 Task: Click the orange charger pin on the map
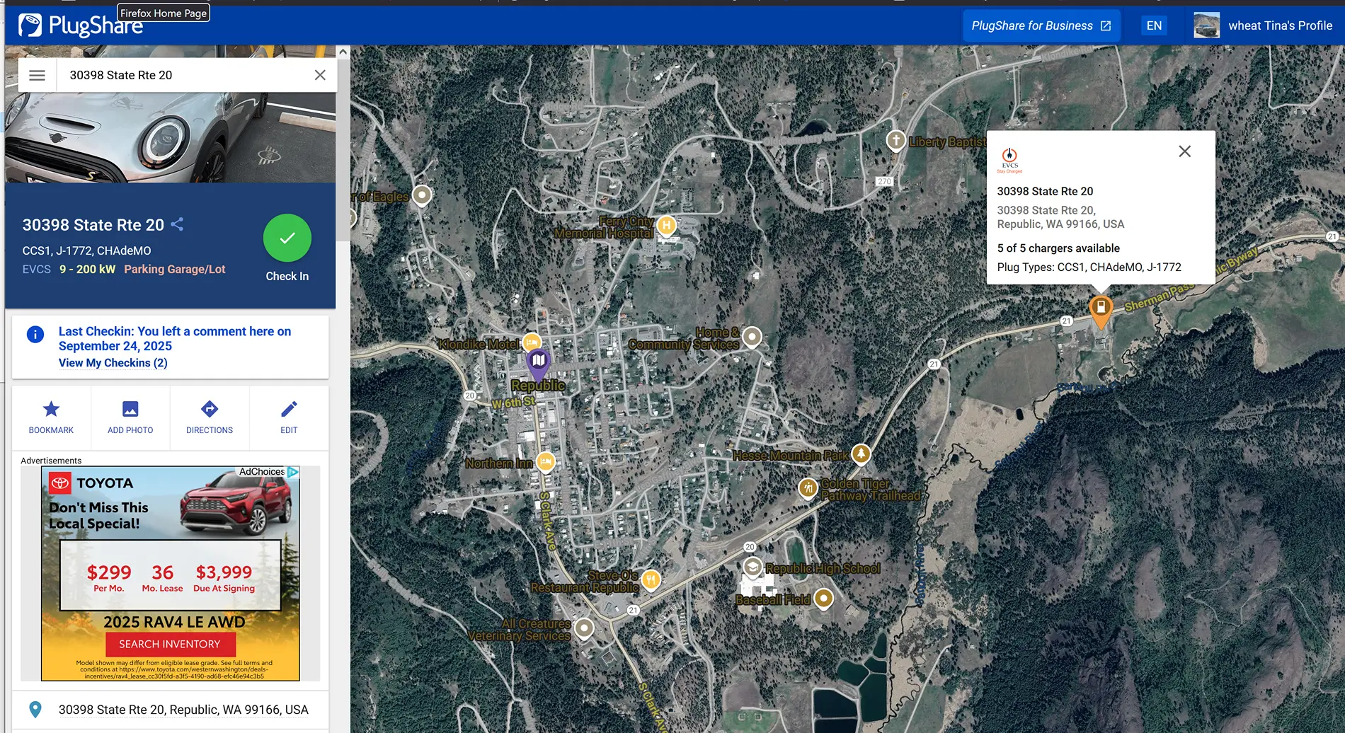1101,312
